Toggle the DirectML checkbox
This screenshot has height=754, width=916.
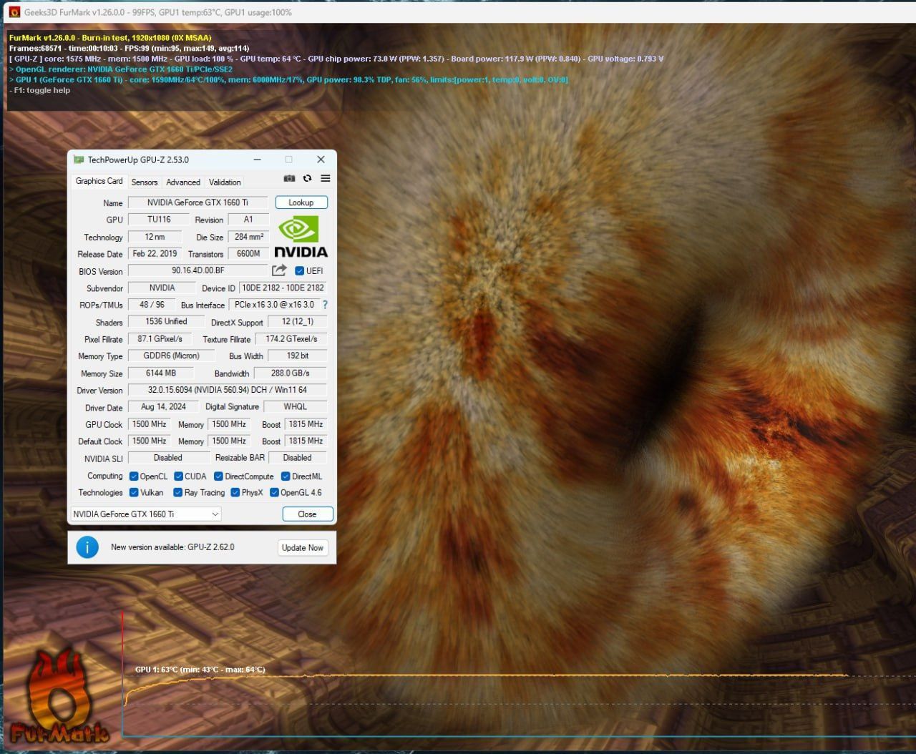tap(286, 476)
